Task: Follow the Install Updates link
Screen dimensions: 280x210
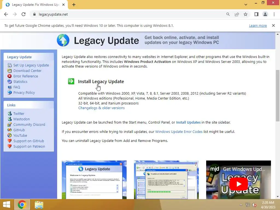Action: point(188,122)
